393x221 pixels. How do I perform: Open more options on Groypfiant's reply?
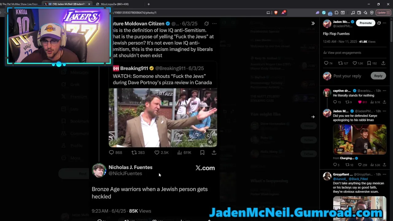[384, 174]
